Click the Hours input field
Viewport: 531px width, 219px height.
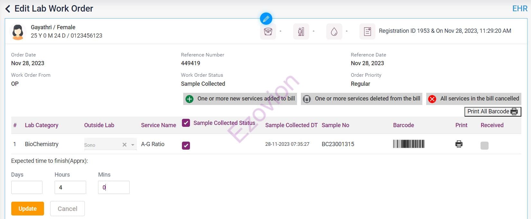point(70,187)
